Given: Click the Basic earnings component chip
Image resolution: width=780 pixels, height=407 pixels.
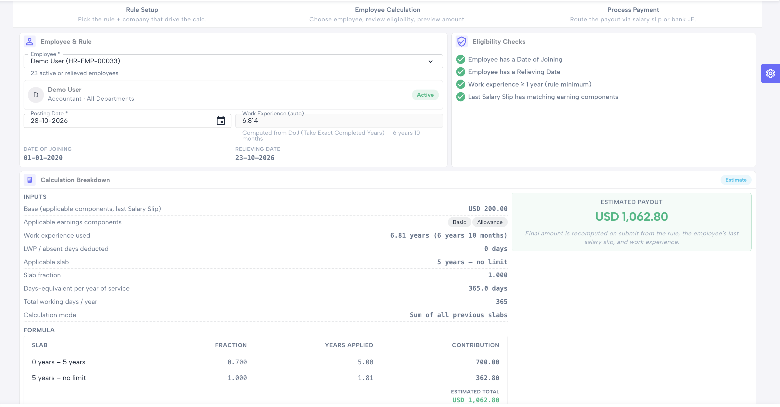Looking at the screenshot, I should coord(459,222).
